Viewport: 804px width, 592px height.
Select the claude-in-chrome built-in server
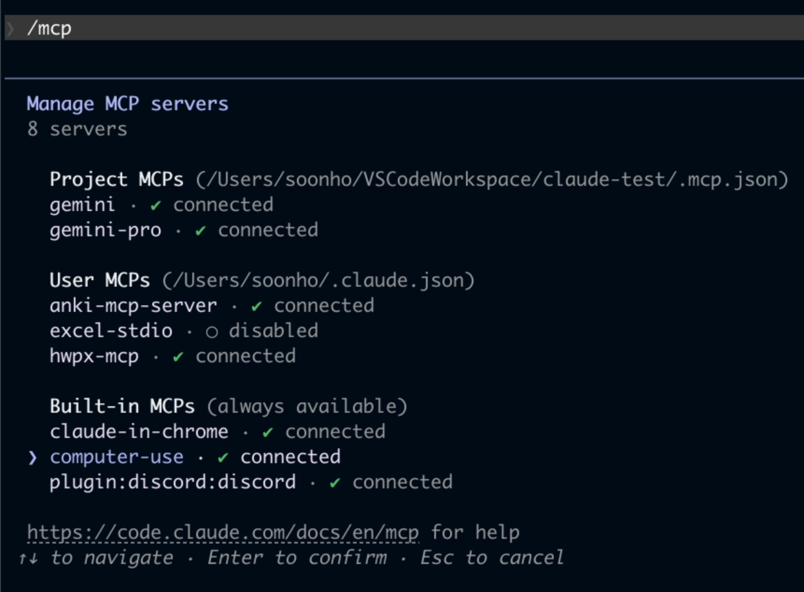218,432
